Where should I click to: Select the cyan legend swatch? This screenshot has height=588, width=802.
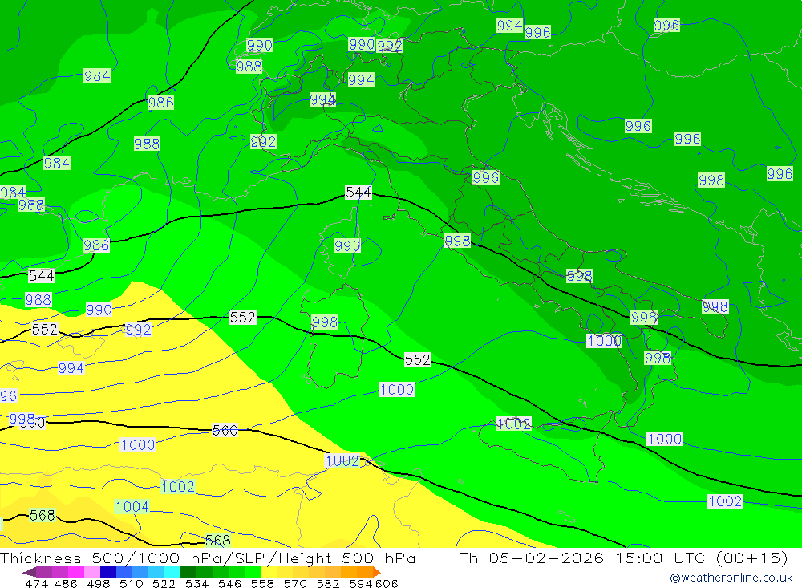tap(172, 572)
